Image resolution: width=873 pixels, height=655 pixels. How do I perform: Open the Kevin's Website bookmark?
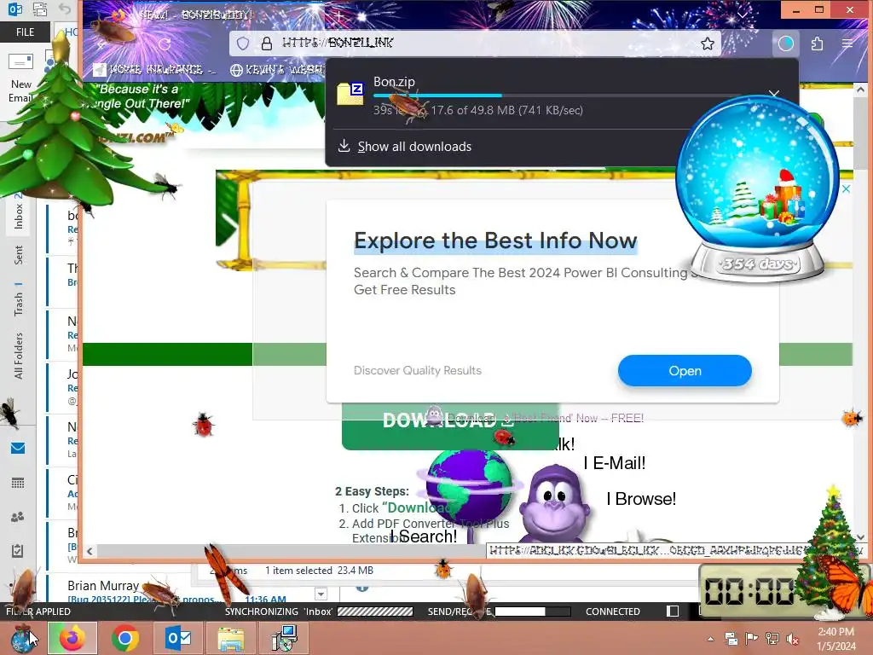tap(277, 70)
